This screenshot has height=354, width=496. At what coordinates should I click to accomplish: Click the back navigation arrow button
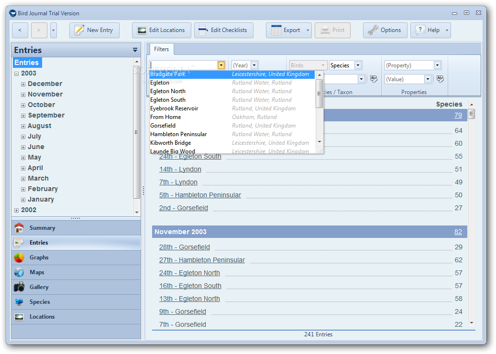point(20,31)
